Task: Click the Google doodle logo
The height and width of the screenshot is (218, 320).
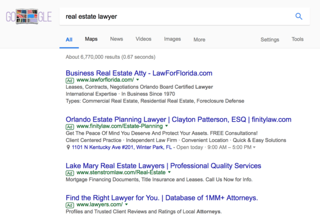Action: 29,17
